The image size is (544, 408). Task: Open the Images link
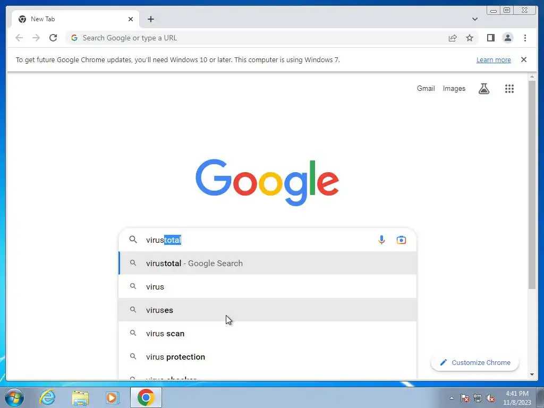(454, 89)
